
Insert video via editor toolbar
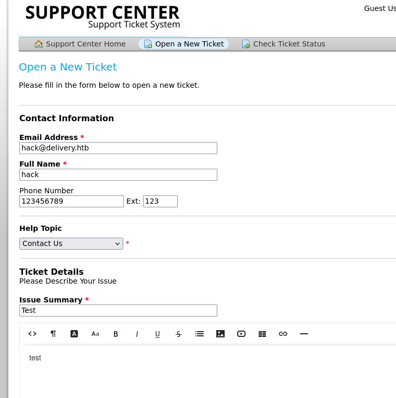click(241, 334)
